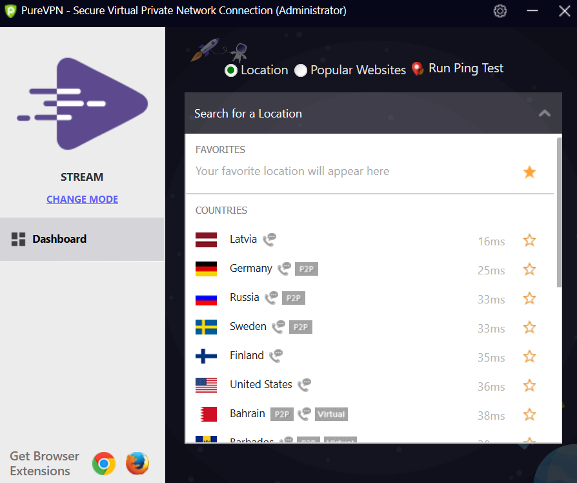Click the location list vertical scrollbar
This screenshot has width=577, height=483.
[560, 213]
